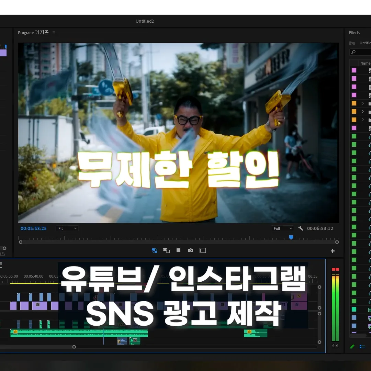Export a frame using the camera icon
Image resolution: width=371 pixels, height=371 pixels.
click(190, 250)
